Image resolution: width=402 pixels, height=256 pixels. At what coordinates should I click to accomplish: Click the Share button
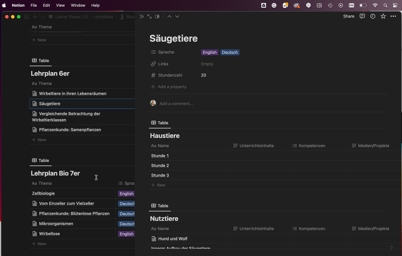tap(349, 16)
